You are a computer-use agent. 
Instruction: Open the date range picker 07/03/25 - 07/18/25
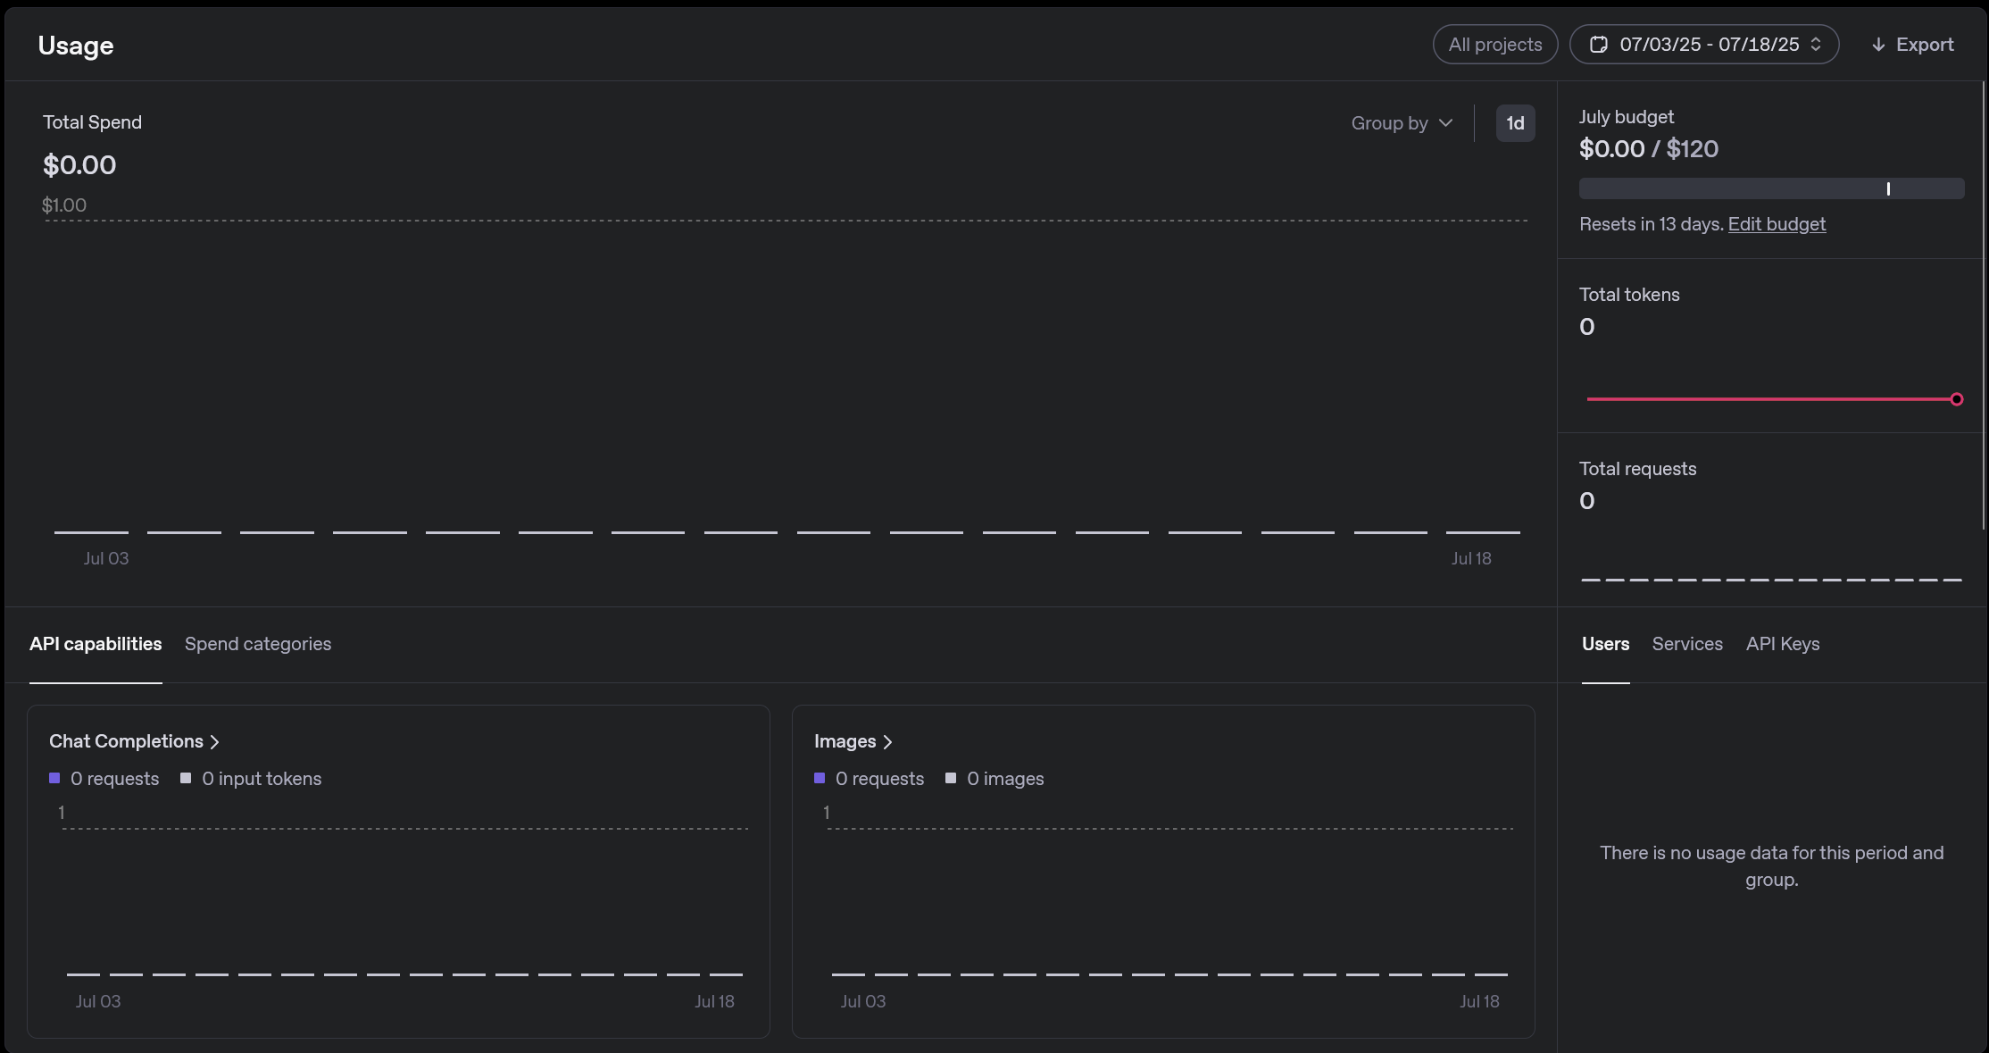click(x=1704, y=45)
